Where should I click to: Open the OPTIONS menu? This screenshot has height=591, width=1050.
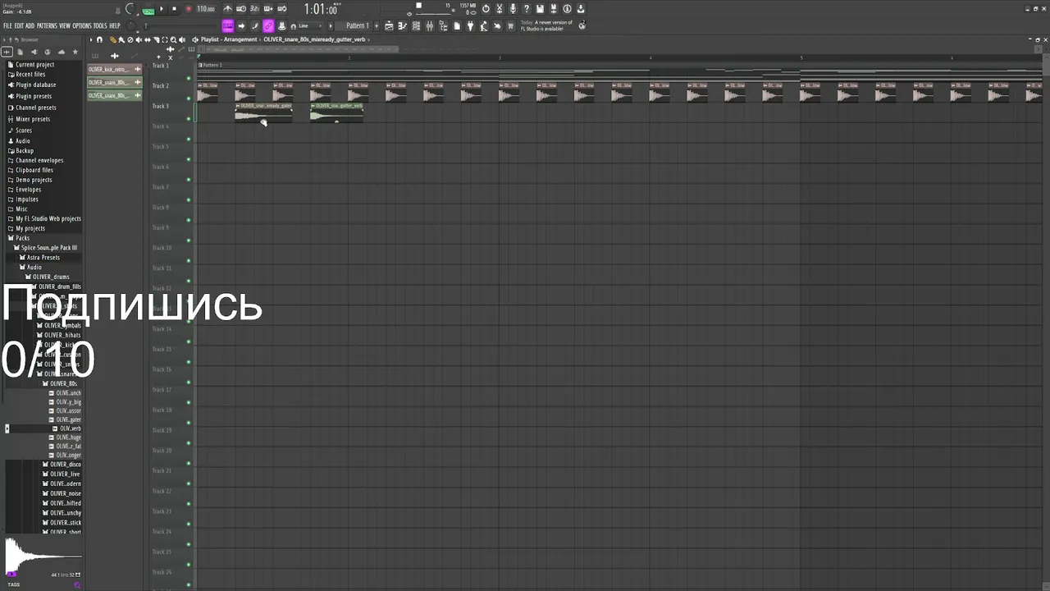[x=82, y=25]
